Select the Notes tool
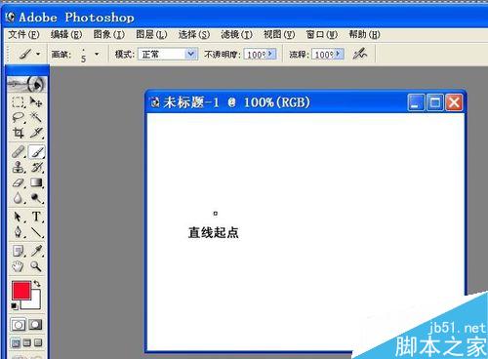 (19, 251)
